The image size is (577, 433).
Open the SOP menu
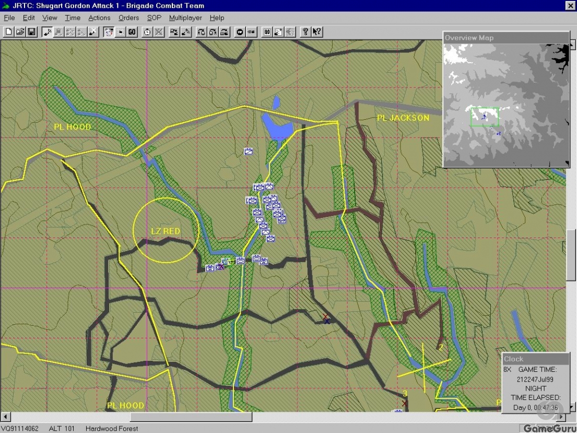(x=154, y=18)
